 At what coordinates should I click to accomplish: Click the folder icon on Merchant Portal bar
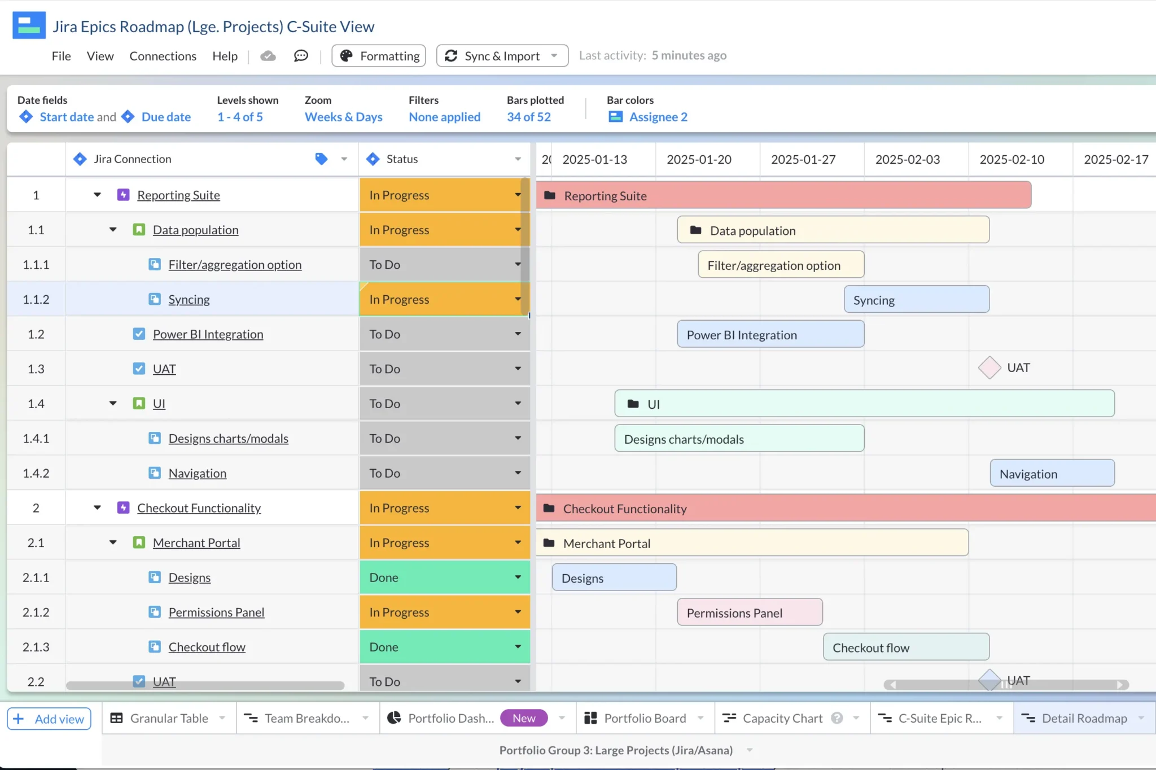coord(549,543)
